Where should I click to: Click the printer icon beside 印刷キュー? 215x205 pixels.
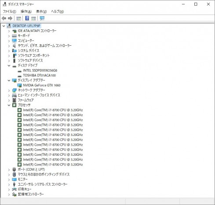coord(14,189)
